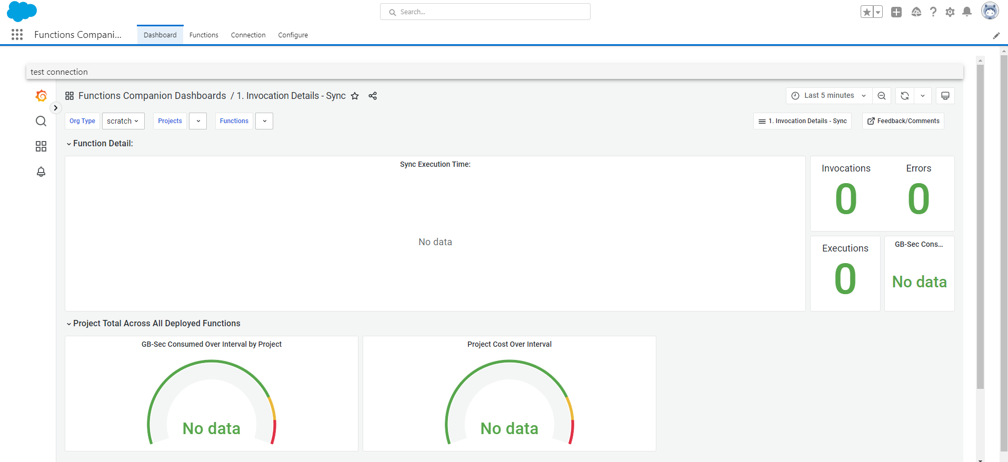Open the user profile avatar
Viewport: 1008px width, 462px height.
pyautogui.click(x=990, y=11)
